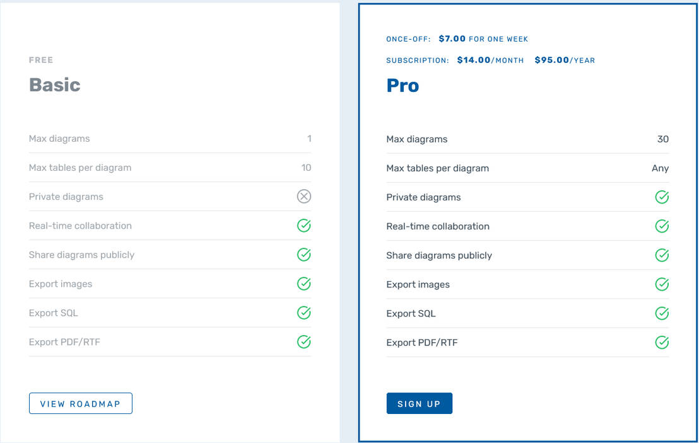The width and height of the screenshot is (699, 443).
Task: Click Basic plan Export PDF/RTF checkmark
Action: pos(304,342)
